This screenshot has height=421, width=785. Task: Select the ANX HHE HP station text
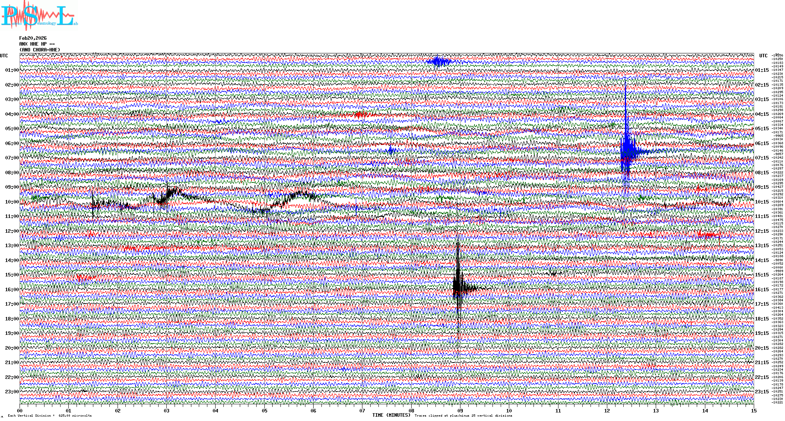pyautogui.click(x=37, y=44)
